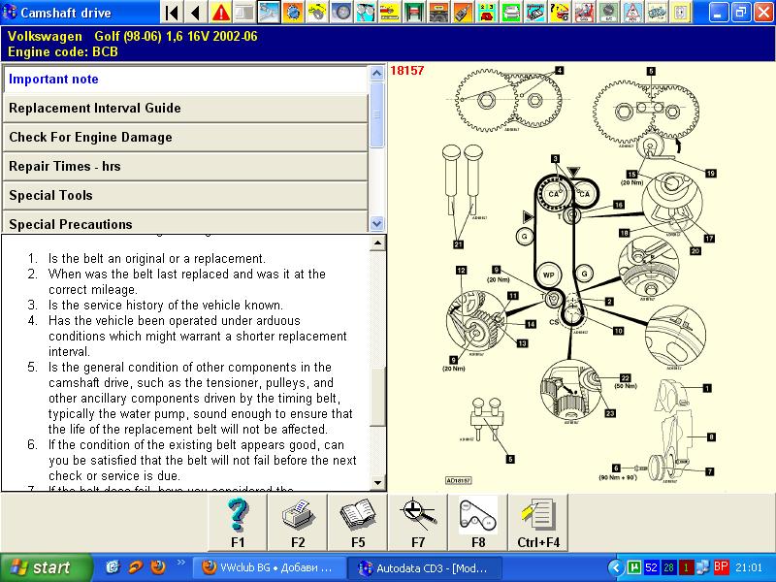776x582 pixels.
Task: Click the F7 magnifier zoom icon
Action: 418,524
